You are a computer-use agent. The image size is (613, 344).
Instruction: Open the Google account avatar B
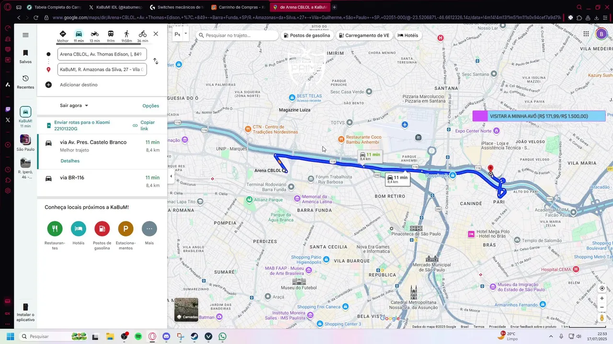602,34
